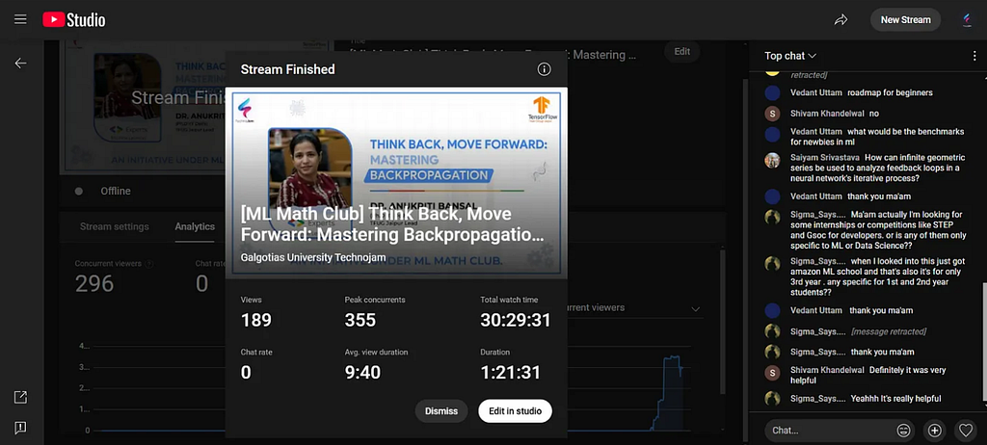Switch to the Stream settings tab
987x445 pixels.
pyautogui.click(x=115, y=226)
